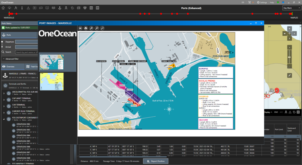This screenshot has height=165, width=302.
Task: Click the Ports tab with anchor
Action: [x=19, y=35]
